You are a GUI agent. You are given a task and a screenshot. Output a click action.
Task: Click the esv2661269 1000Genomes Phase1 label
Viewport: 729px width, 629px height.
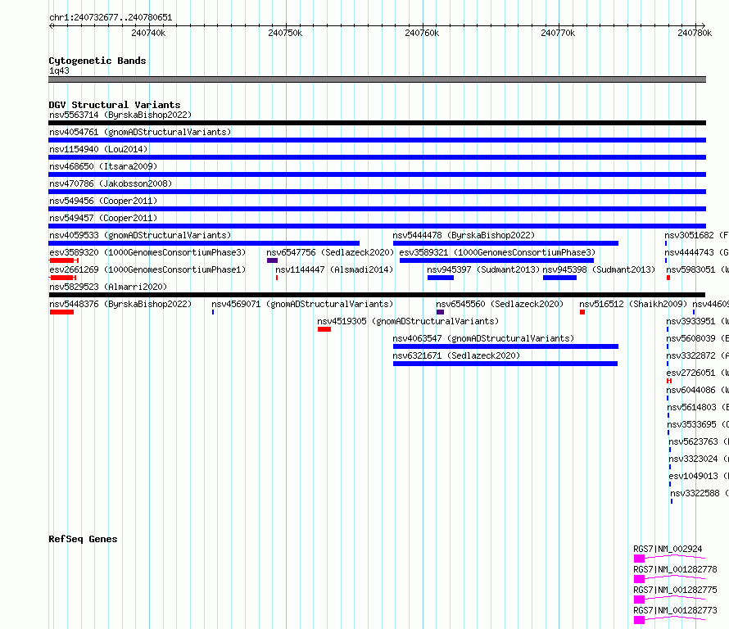coord(147,269)
